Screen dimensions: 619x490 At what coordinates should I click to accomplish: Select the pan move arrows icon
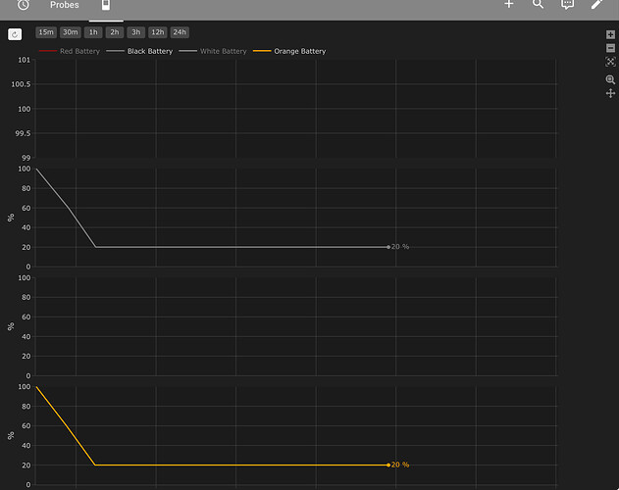click(610, 93)
